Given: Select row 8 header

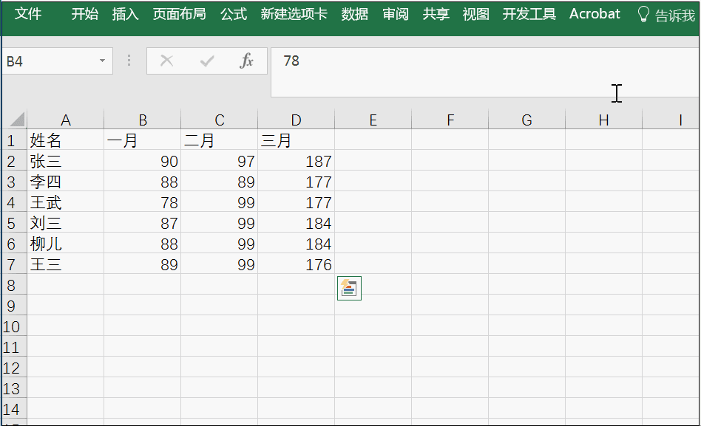Looking at the screenshot, I should click(x=14, y=285).
